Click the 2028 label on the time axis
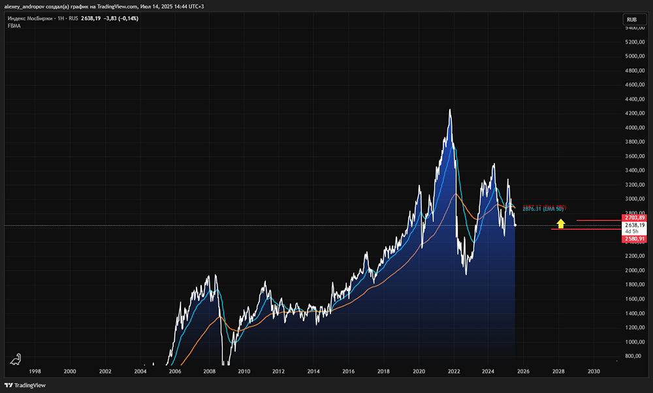653x393 pixels. [558, 371]
